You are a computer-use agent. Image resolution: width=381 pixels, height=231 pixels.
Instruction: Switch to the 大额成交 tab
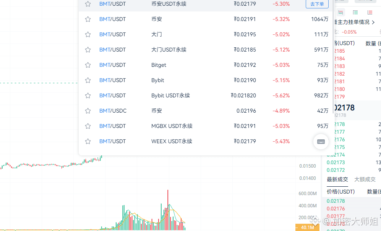pyautogui.click(x=365, y=179)
